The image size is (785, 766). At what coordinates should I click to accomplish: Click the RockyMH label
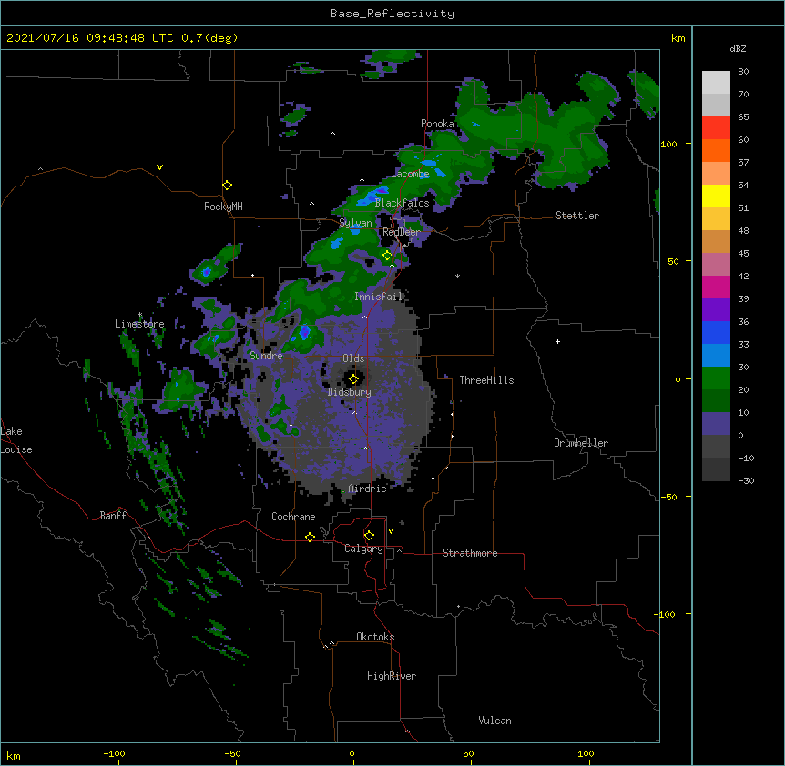pos(223,207)
